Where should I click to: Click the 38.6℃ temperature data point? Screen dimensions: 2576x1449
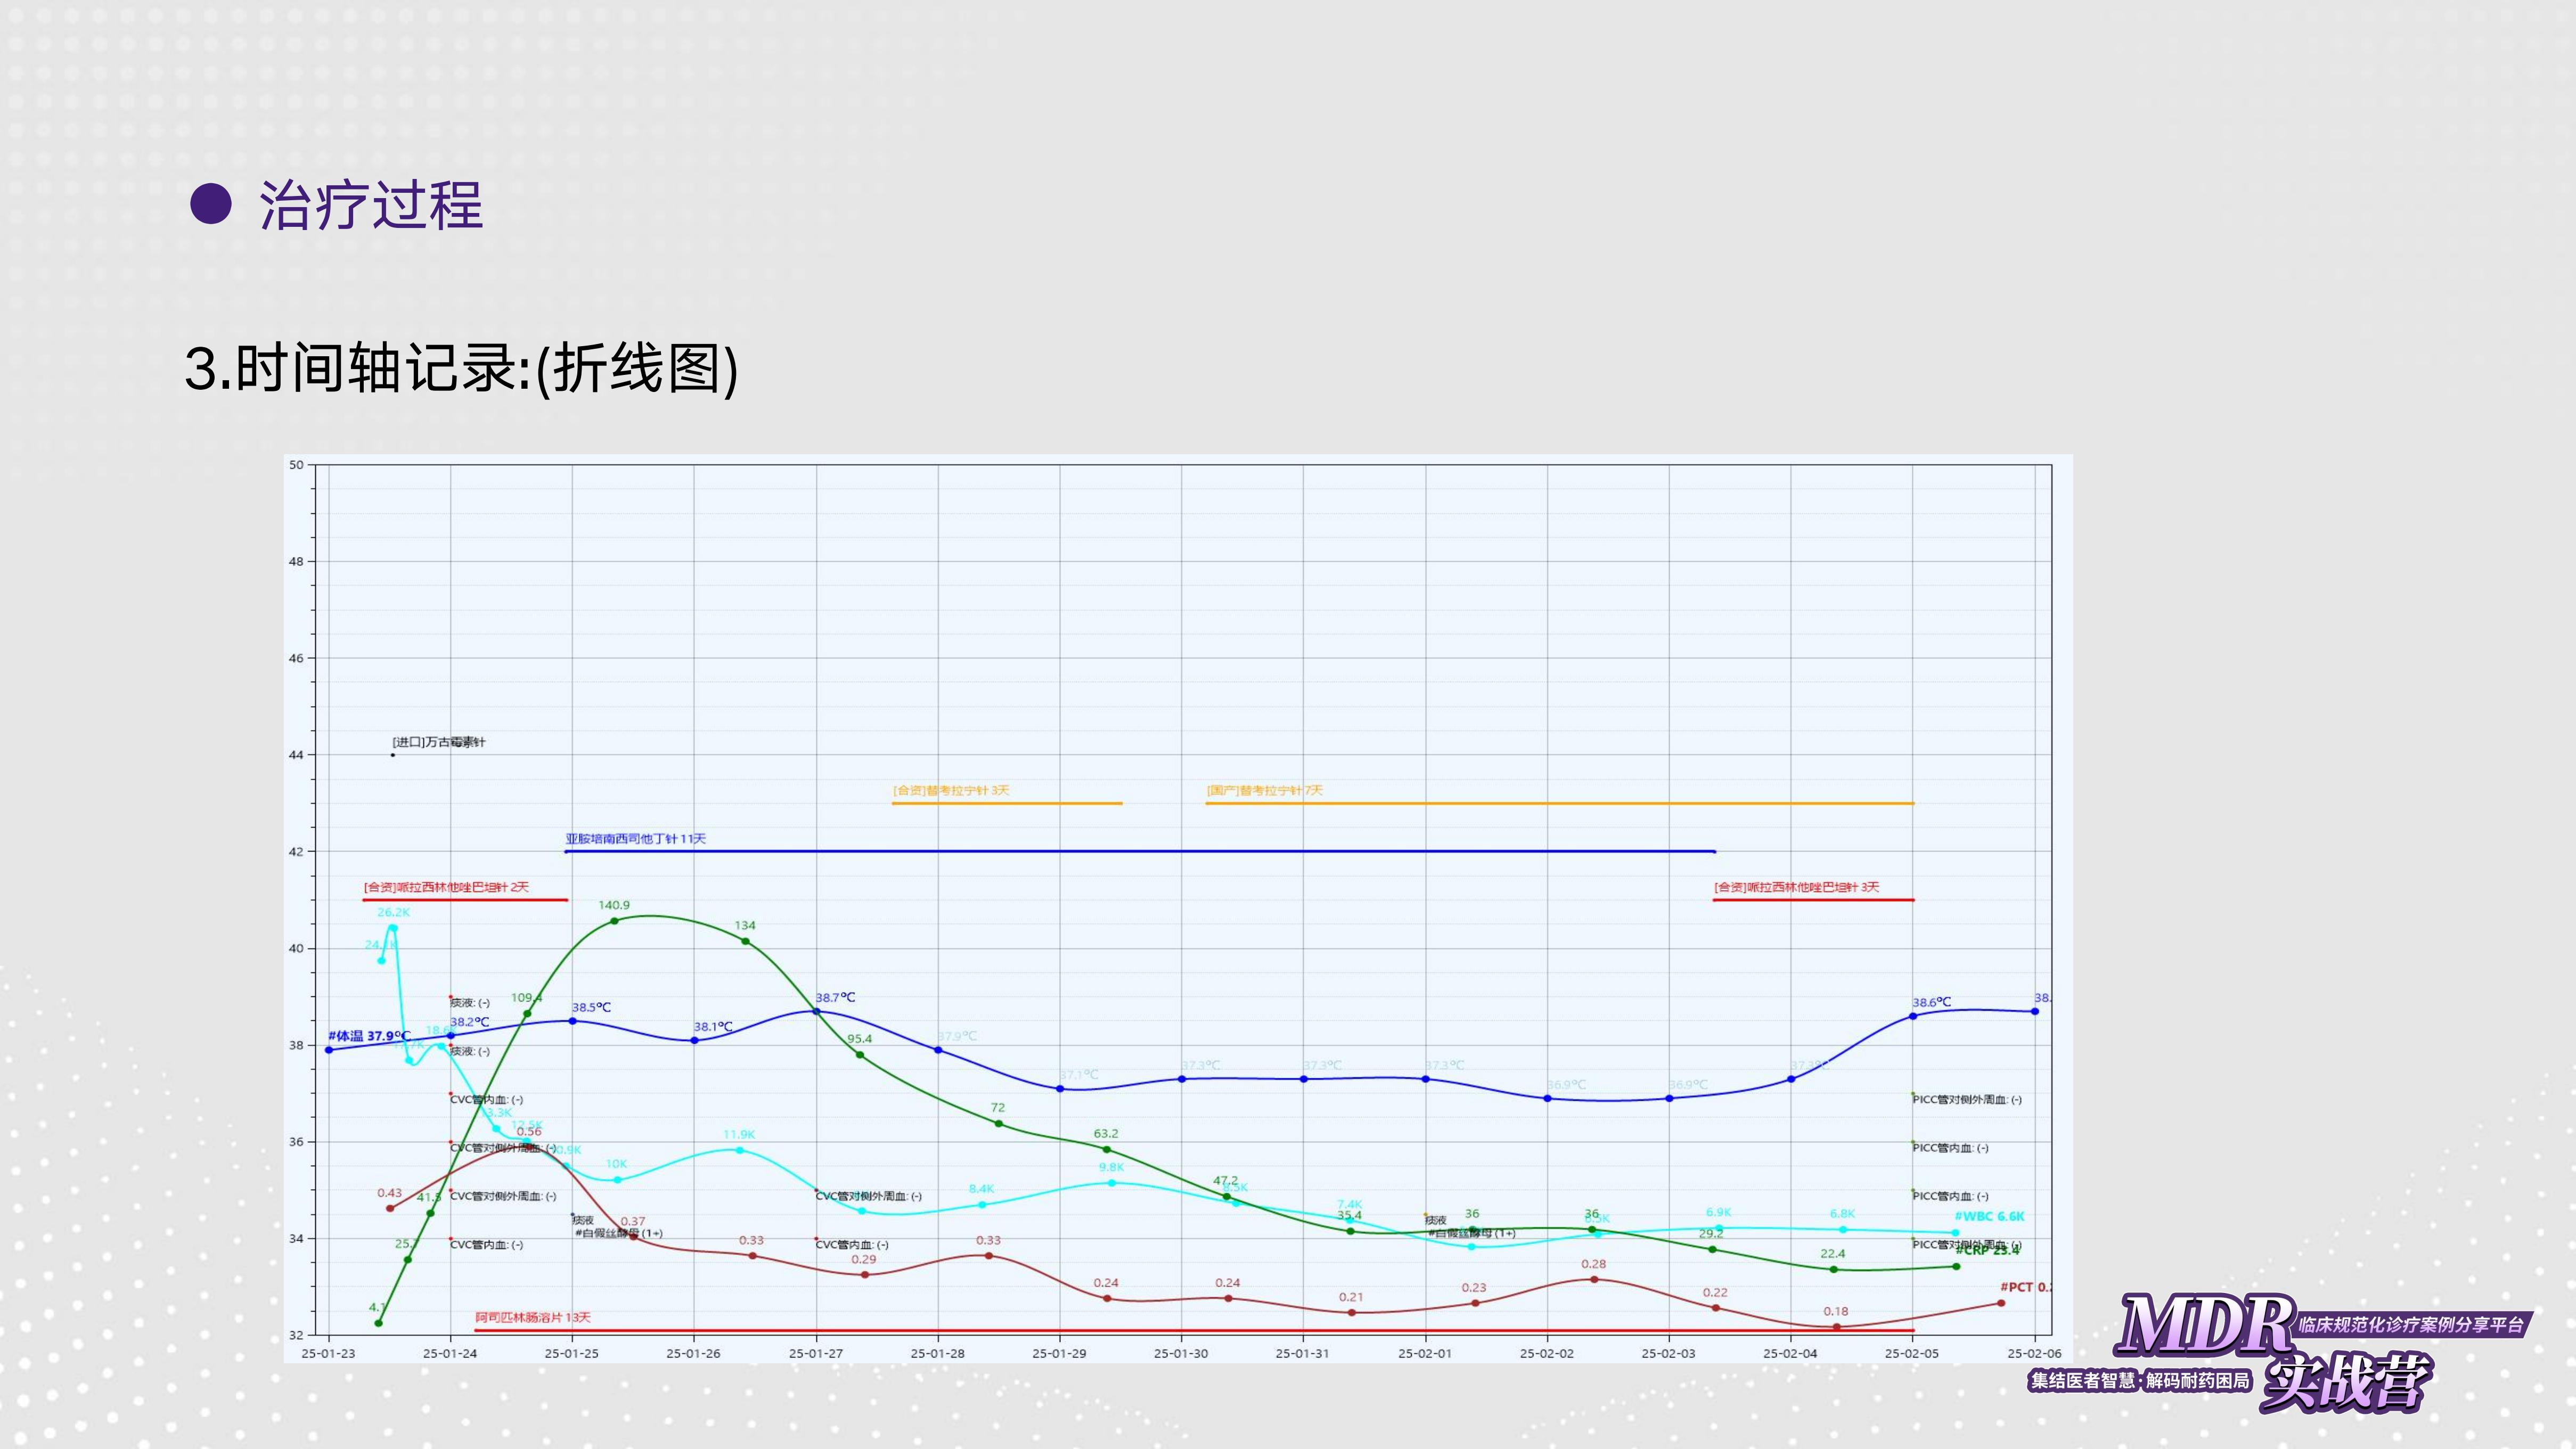point(1913,1016)
